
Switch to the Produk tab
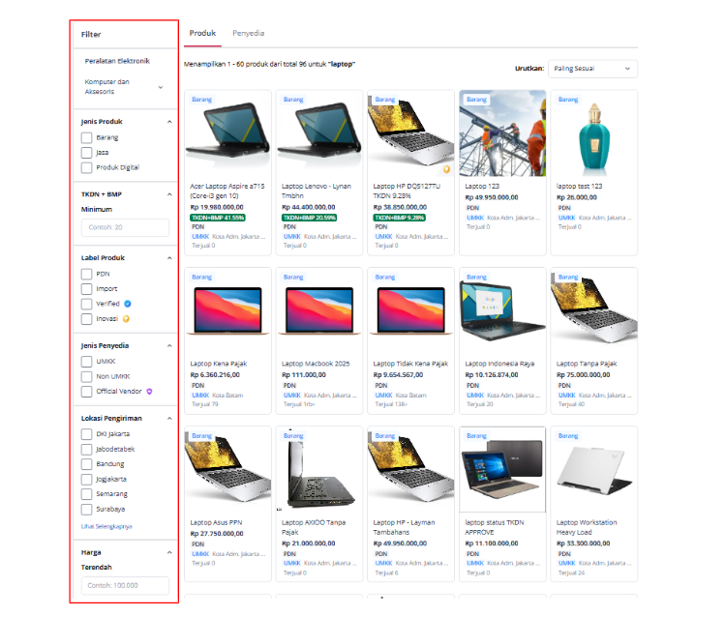(x=202, y=33)
